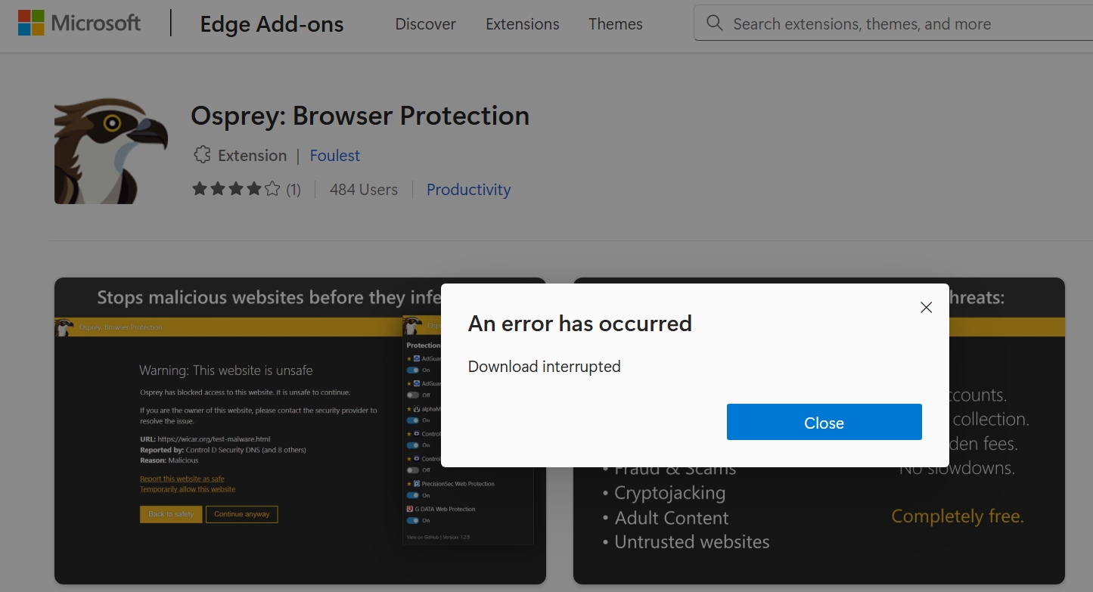Open the Productivity category link

(x=469, y=190)
